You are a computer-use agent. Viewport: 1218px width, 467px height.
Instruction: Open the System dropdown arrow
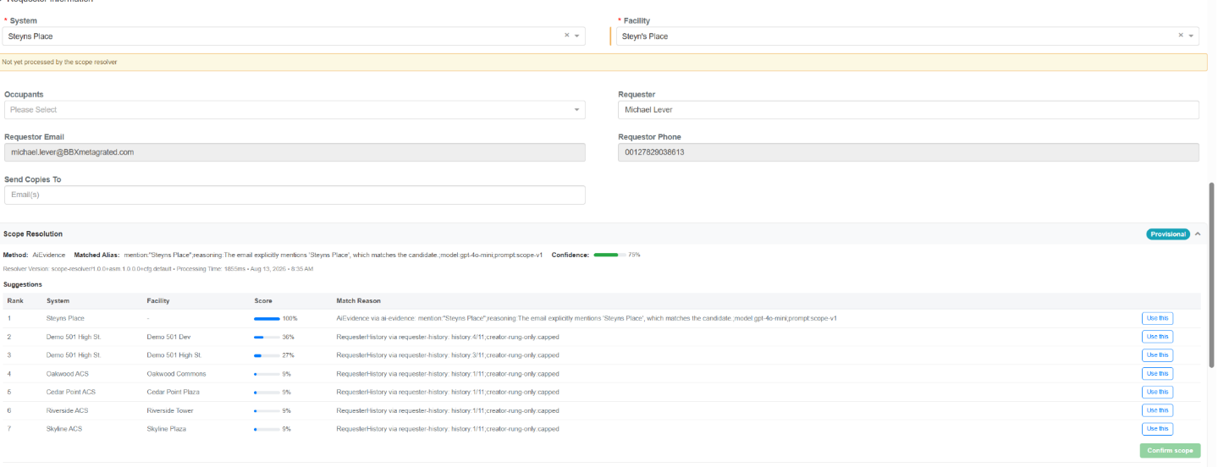tap(577, 36)
